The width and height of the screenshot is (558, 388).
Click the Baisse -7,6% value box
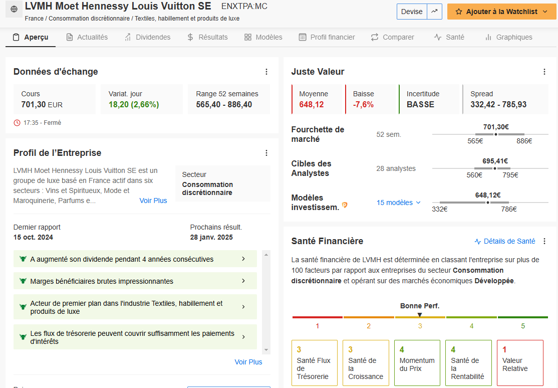(x=370, y=99)
